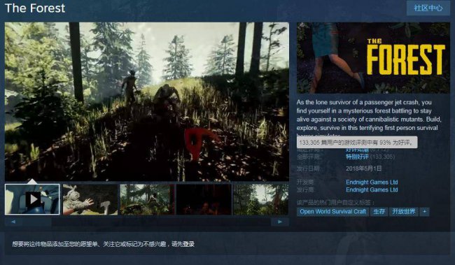
Task: Open the 特别好评 all reviews link
Action: click(357, 157)
